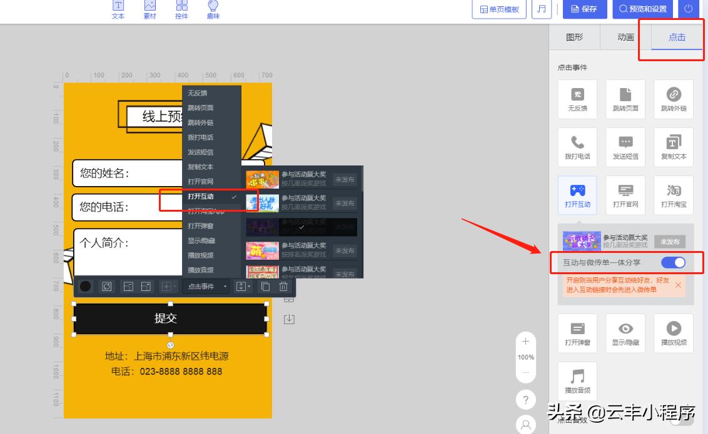This screenshot has height=434, width=708.
Task: Open the 点击事件 dropdown in floating toolbar
Action: point(206,286)
